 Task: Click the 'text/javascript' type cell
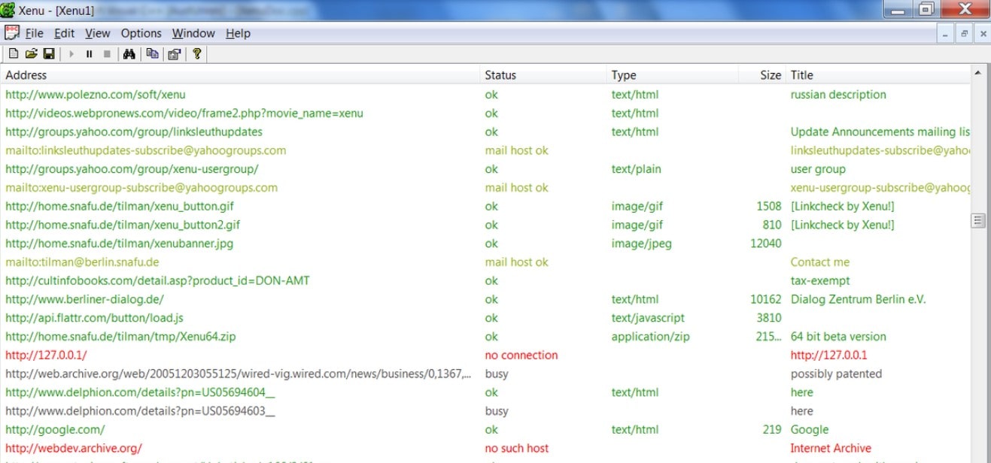648,318
